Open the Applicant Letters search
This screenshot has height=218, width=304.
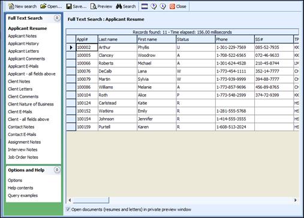23,51
